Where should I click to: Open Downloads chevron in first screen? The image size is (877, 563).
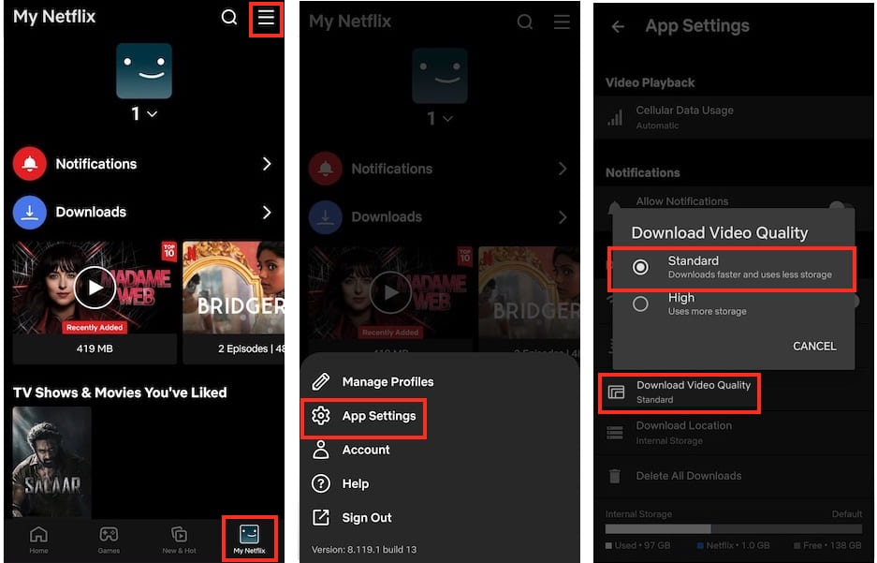pyautogui.click(x=267, y=212)
